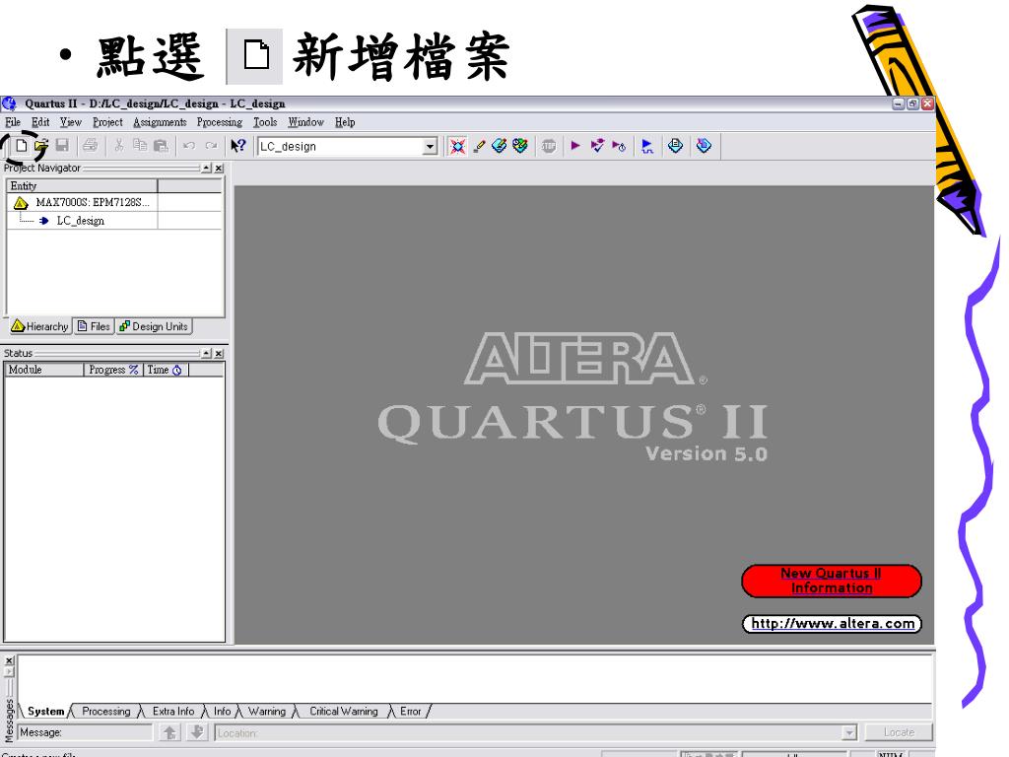The height and width of the screenshot is (757, 1009).
Task: Select the Error messages tab
Action: (411, 712)
